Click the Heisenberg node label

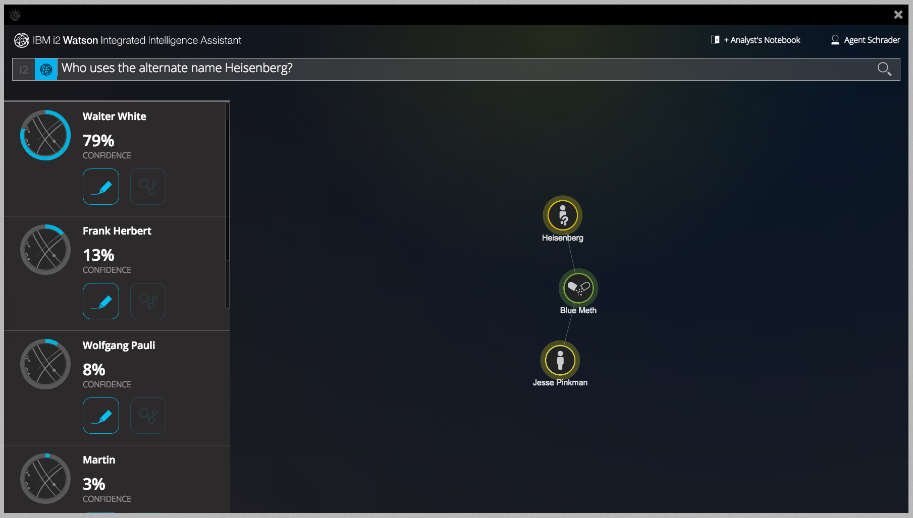pos(563,238)
